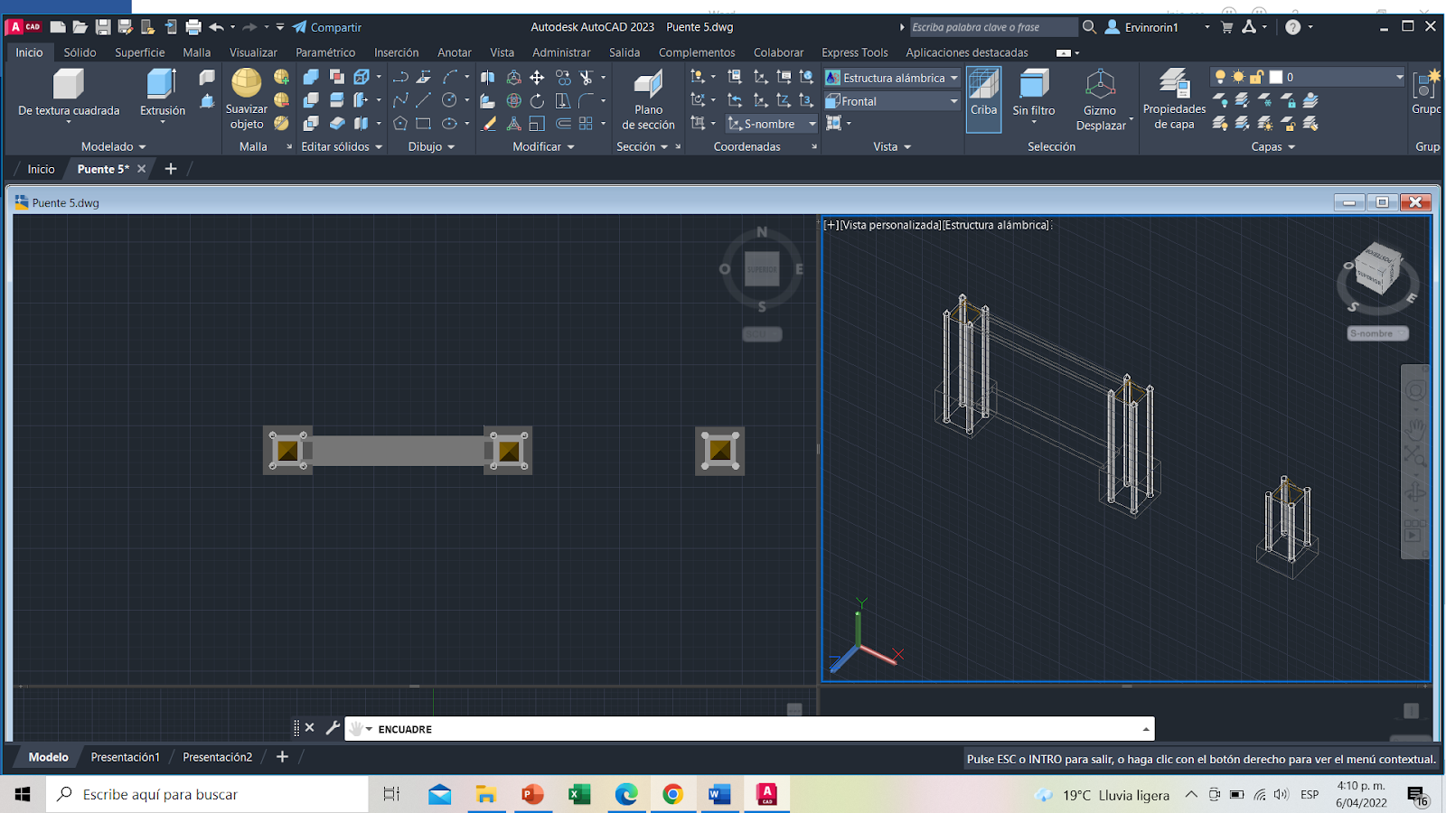
Task: Expand the Modificar panel
Action: (543, 146)
